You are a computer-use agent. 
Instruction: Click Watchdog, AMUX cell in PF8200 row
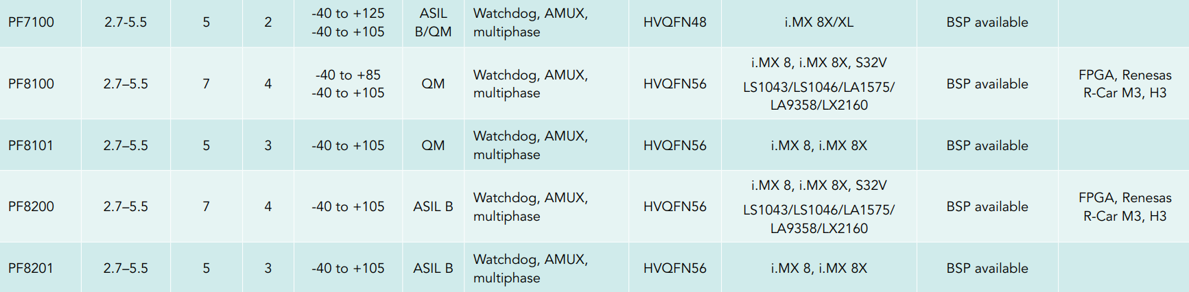coord(530,206)
